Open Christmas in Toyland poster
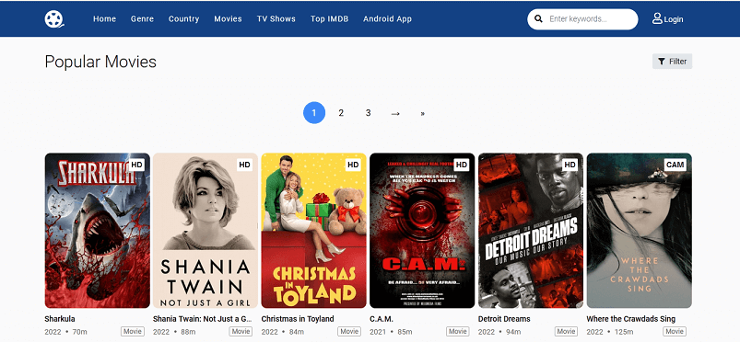 [314, 231]
